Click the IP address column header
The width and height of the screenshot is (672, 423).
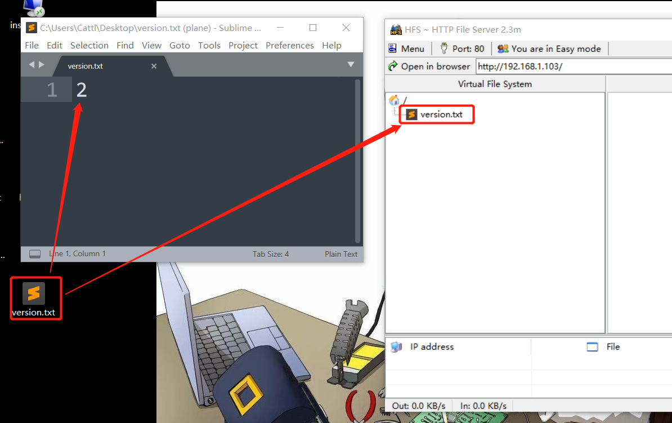[x=459, y=346]
